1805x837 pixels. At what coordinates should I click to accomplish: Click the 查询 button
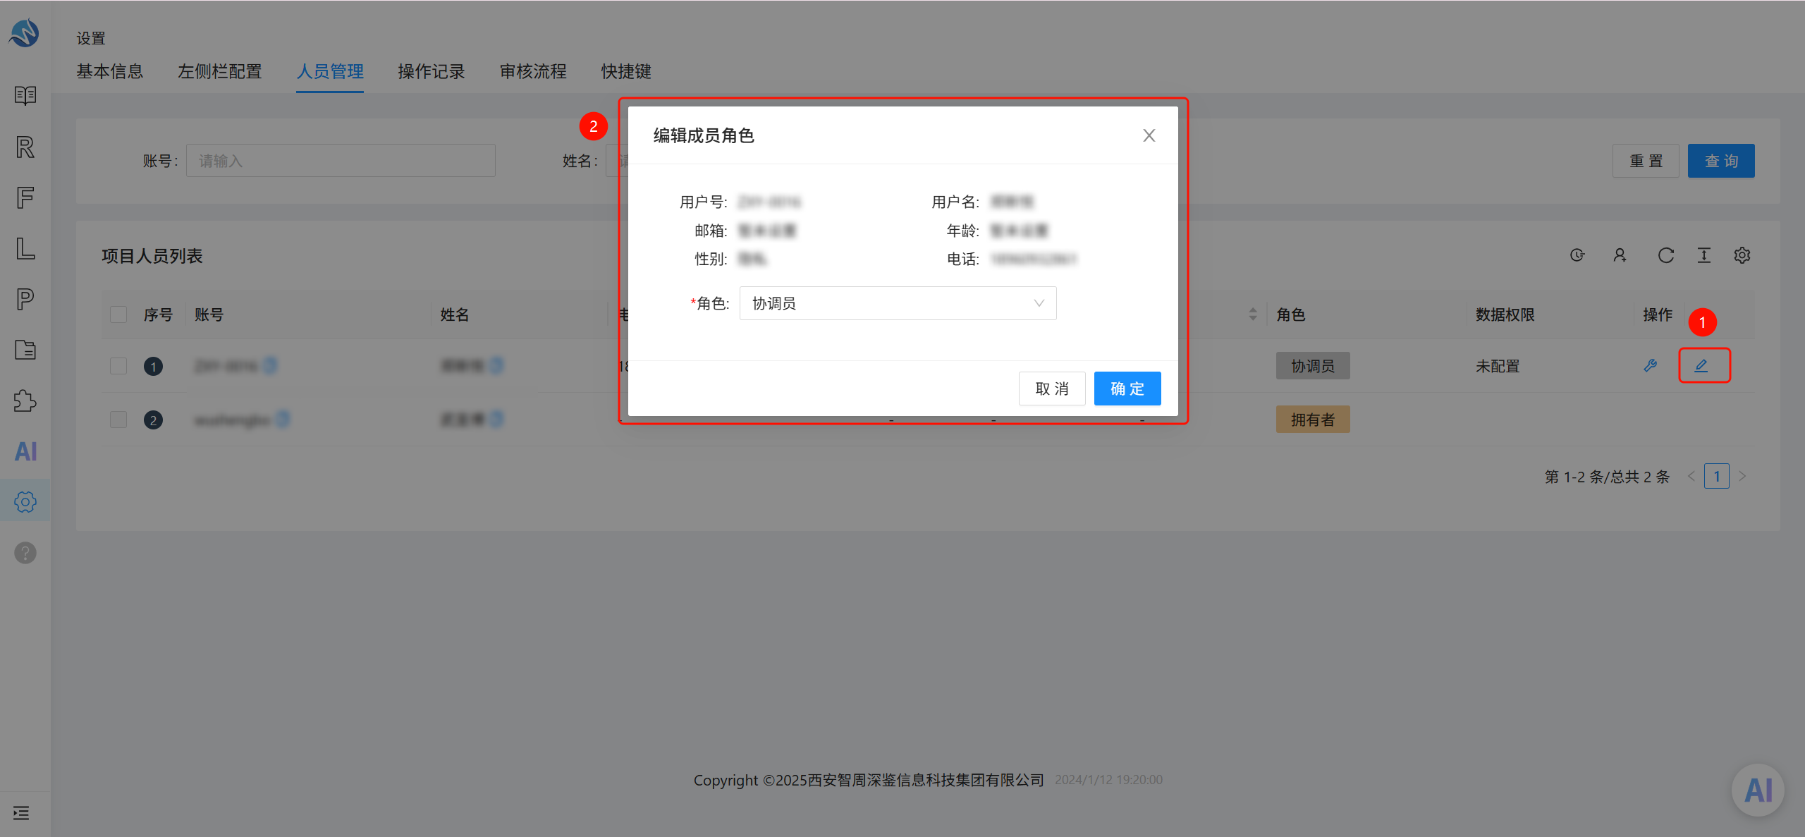tap(1721, 161)
